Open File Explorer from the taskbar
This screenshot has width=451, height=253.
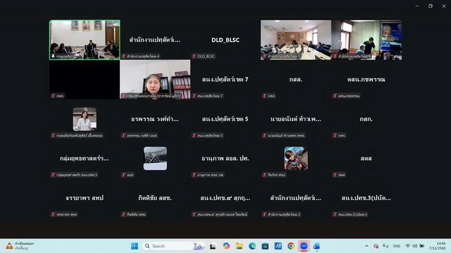pyautogui.click(x=240, y=246)
